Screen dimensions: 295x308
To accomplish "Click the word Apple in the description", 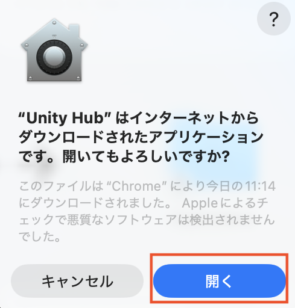I will [200, 203].
